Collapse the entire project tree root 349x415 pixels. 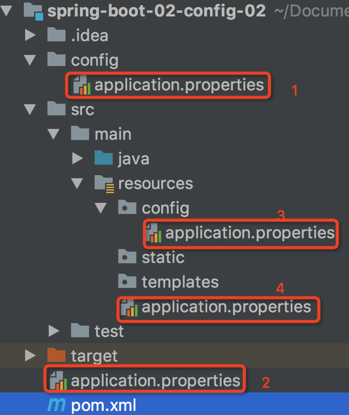coord(7,10)
